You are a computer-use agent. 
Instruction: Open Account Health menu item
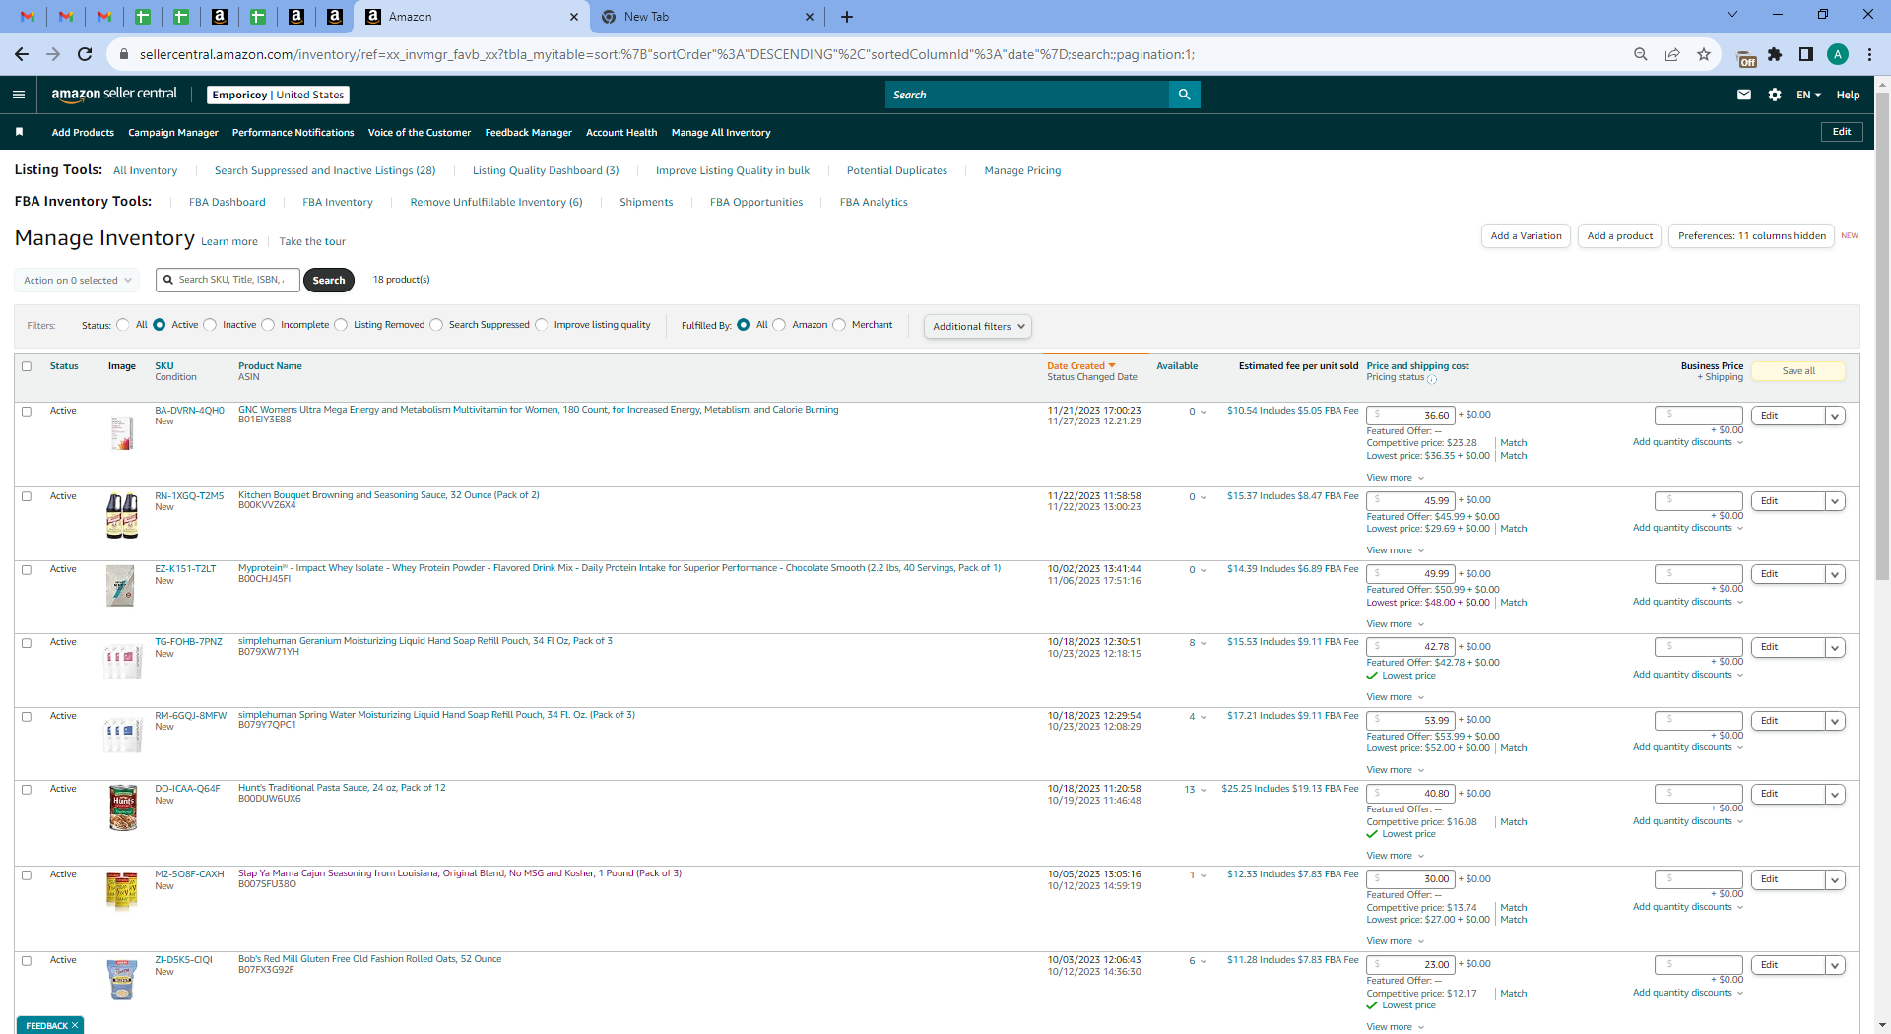coord(621,133)
